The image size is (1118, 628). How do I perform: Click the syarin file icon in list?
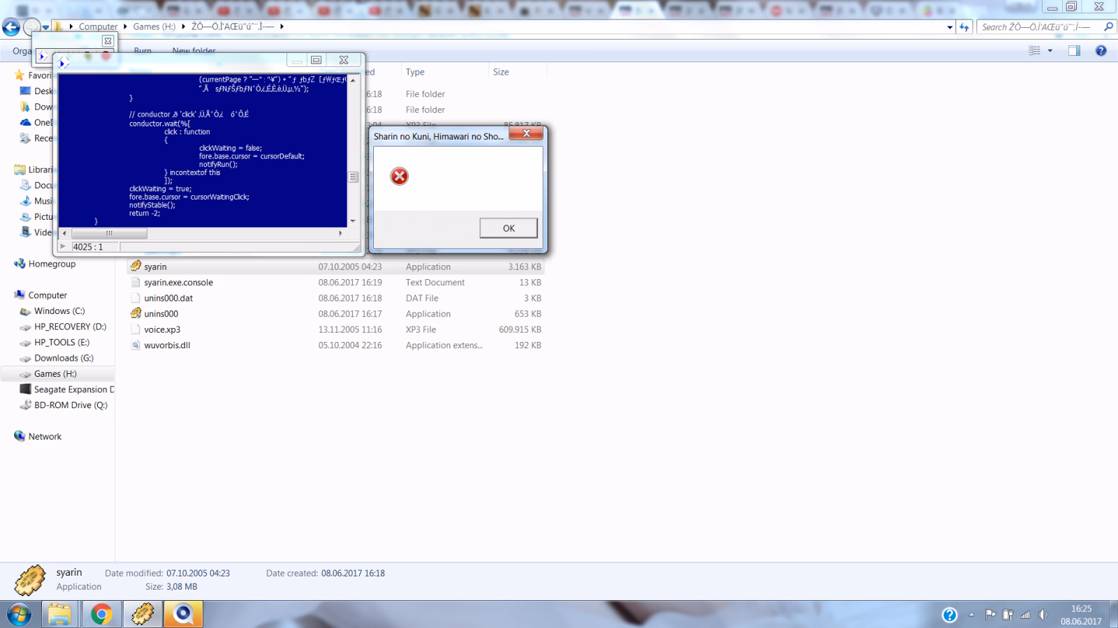[136, 266]
